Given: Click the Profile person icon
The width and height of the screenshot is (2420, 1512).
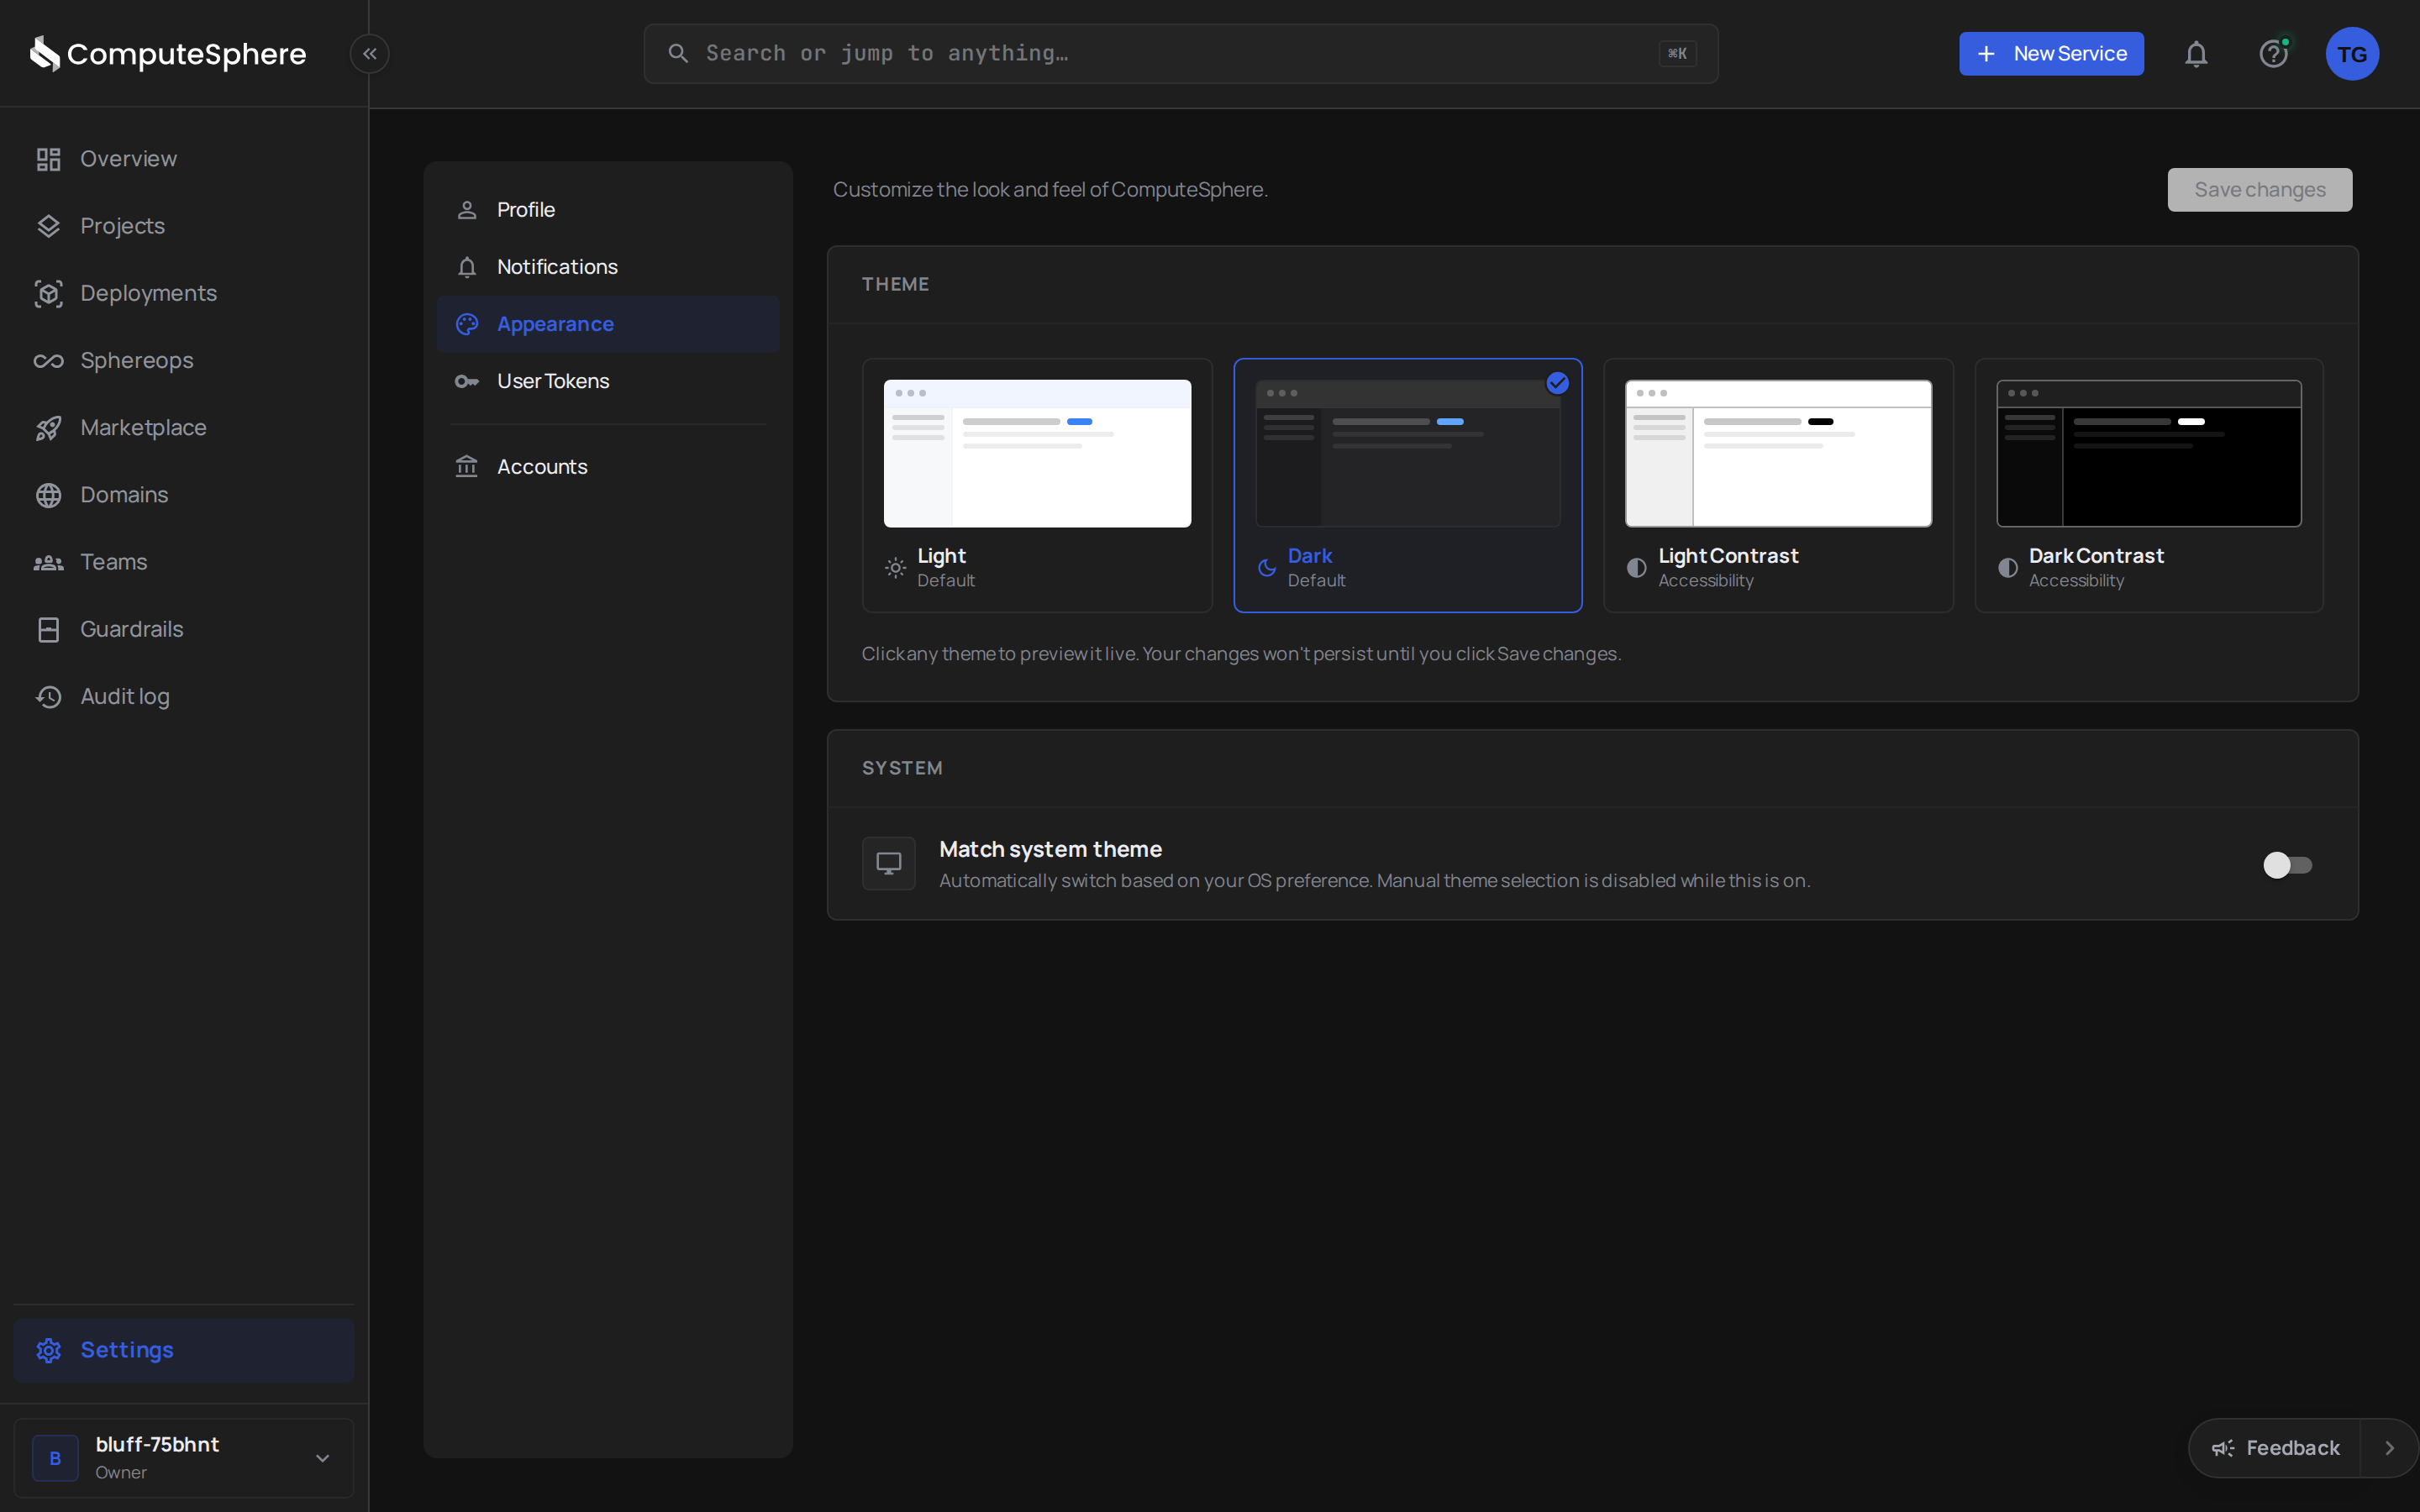Looking at the screenshot, I should point(466,210).
